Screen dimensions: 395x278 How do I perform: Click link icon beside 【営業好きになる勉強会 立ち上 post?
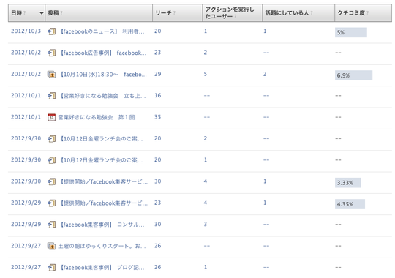pyautogui.click(x=52, y=96)
